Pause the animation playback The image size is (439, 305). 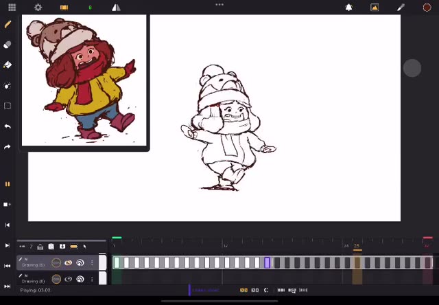coord(8,184)
